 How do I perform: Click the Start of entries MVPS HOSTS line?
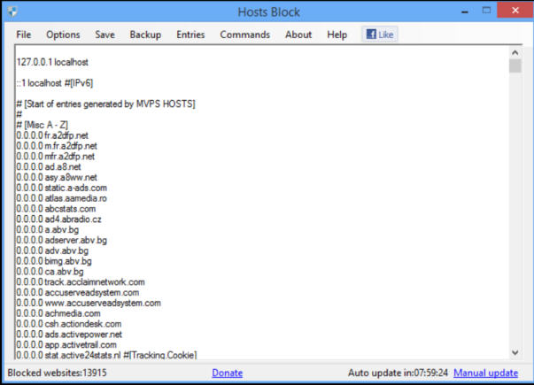pyautogui.click(x=106, y=104)
